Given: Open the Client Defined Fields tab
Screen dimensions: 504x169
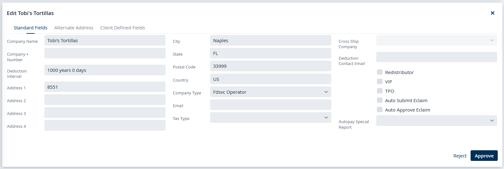Looking at the screenshot, I should pos(122,28).
